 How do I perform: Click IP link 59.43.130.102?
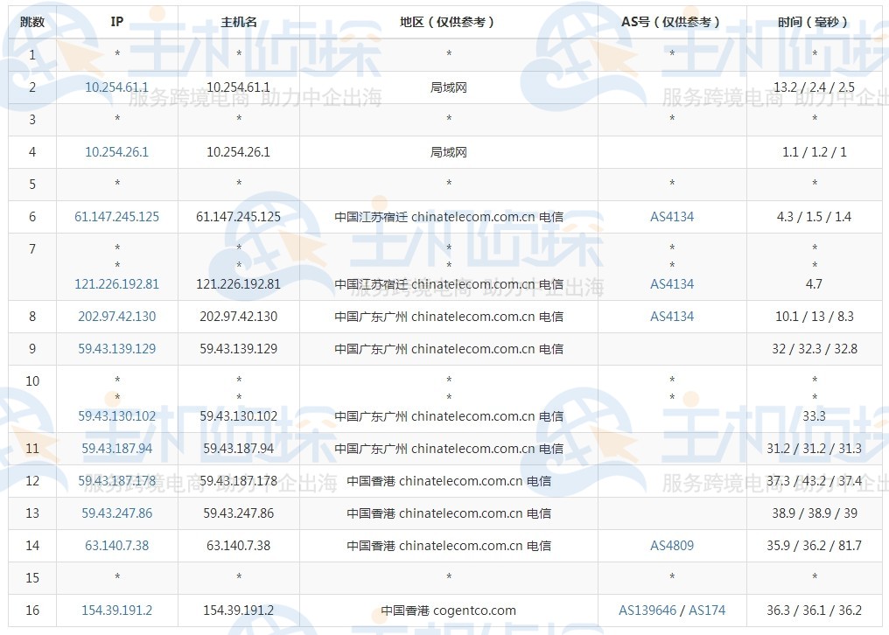116,416
